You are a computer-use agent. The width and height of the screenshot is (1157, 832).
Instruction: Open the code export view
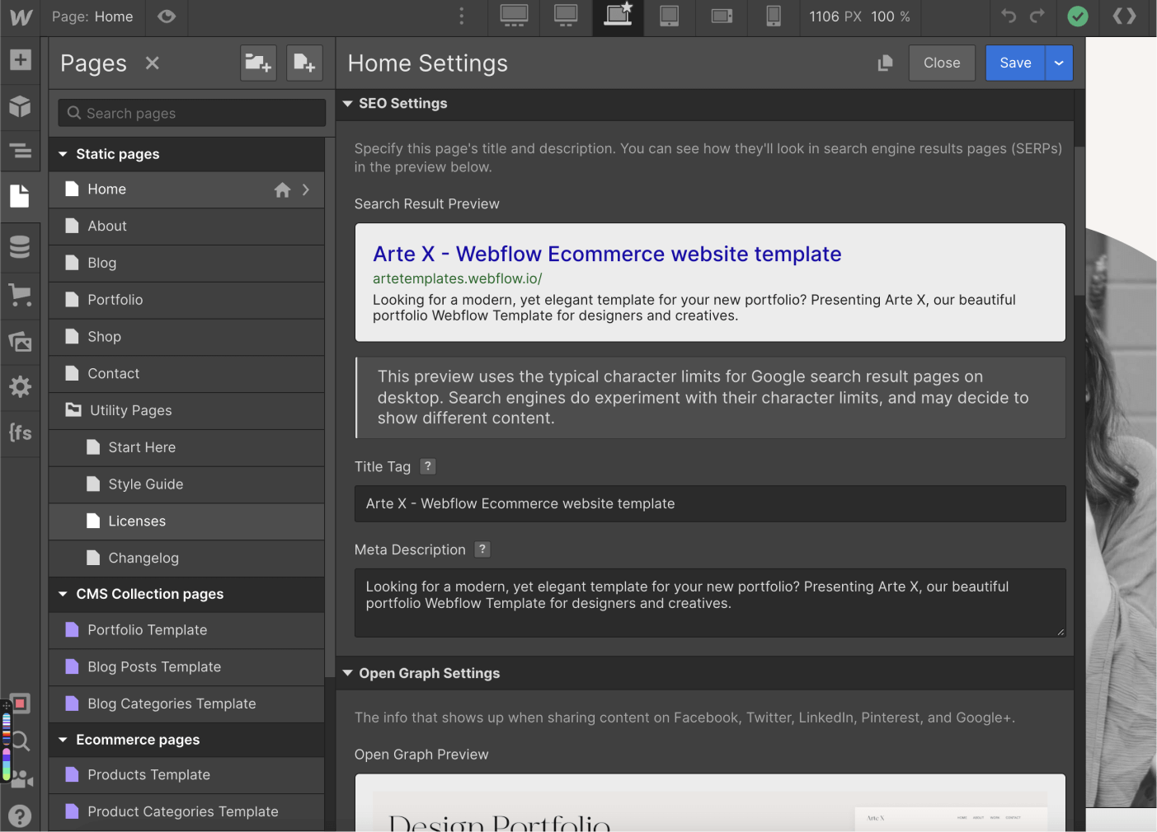(x=1124, y=16)
